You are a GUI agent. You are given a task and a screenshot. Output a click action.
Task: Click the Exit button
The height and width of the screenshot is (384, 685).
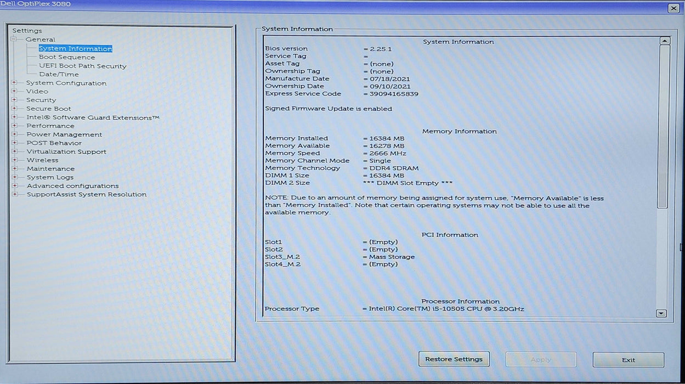(x=629, y=360)
